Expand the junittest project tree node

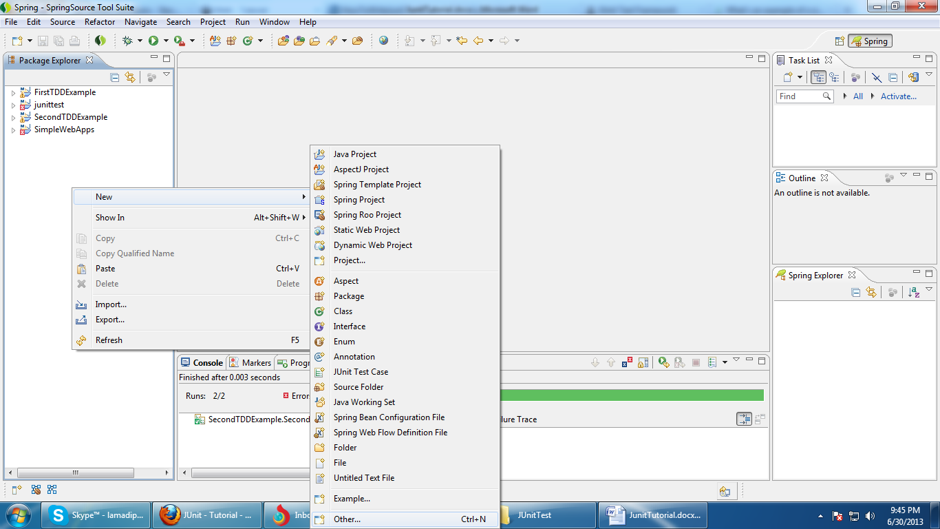pos(13,105)
